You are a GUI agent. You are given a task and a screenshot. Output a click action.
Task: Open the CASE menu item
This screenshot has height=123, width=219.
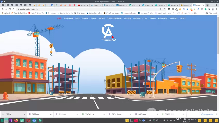(146, 19)
